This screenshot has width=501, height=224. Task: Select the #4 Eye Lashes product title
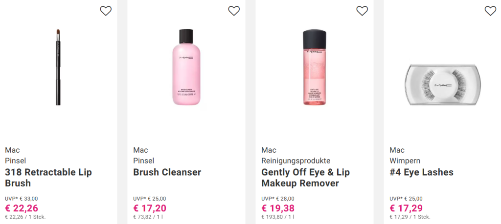coord(421,172)
